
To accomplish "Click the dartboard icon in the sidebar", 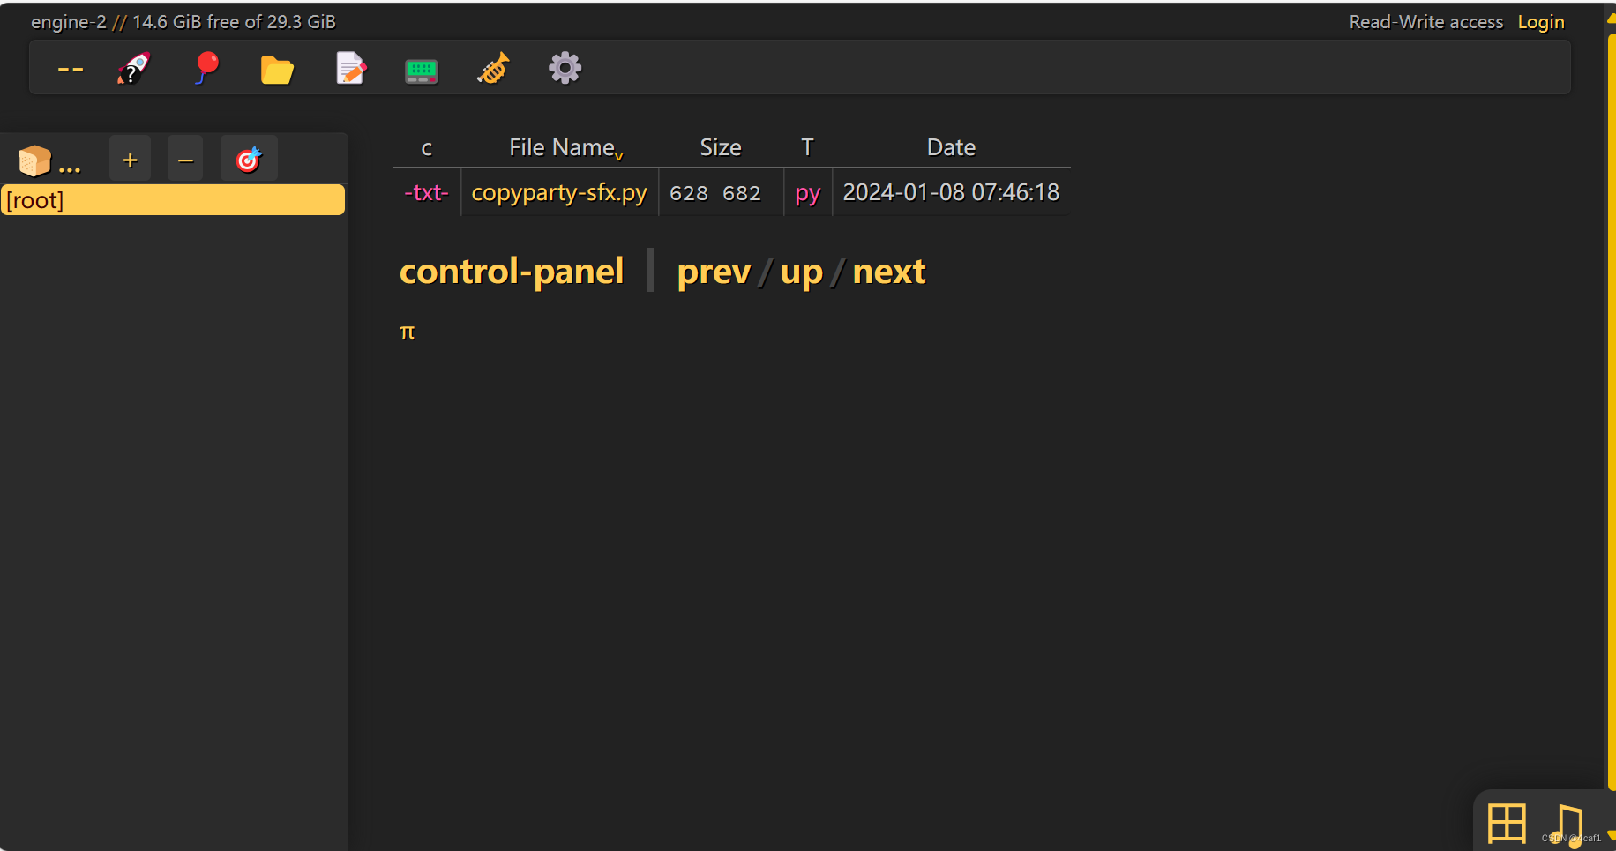I will click(249, 159).
